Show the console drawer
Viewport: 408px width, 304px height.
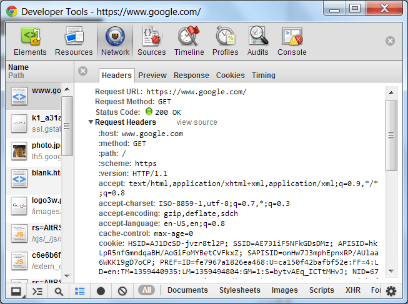(37, 292)
